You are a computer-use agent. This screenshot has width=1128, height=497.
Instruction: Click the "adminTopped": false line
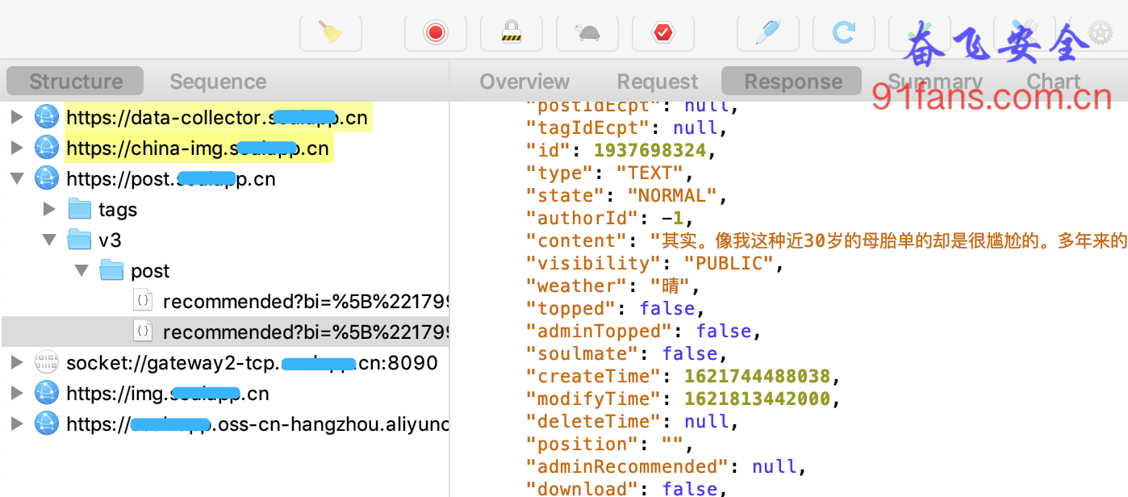643,331
